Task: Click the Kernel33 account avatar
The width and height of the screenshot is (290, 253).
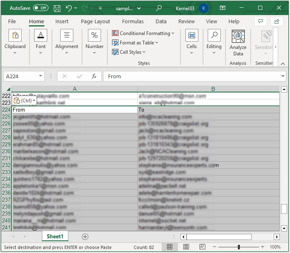Action: (x=204, y=8)
